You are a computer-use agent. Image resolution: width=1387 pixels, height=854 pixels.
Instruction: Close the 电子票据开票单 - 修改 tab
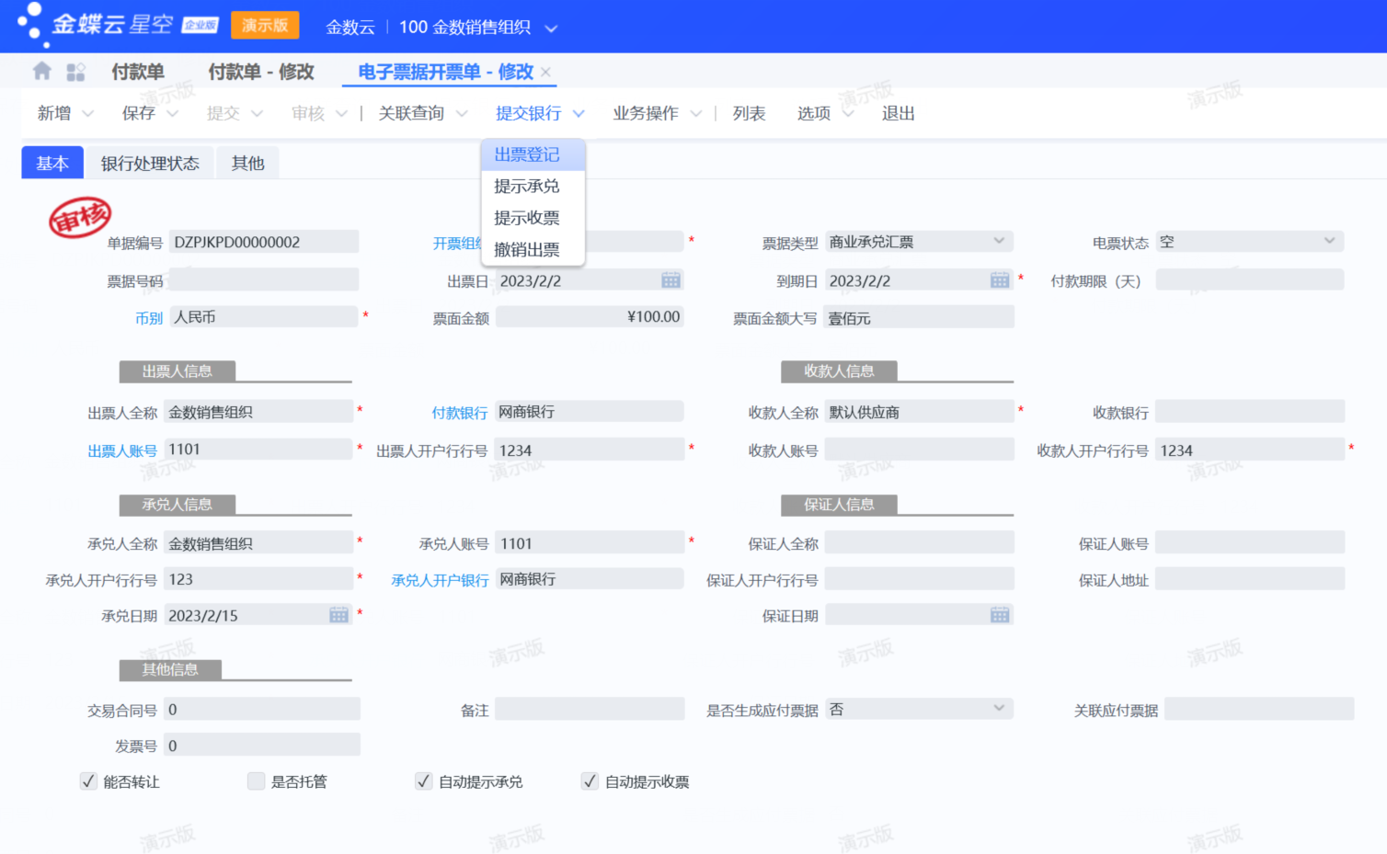546,72
